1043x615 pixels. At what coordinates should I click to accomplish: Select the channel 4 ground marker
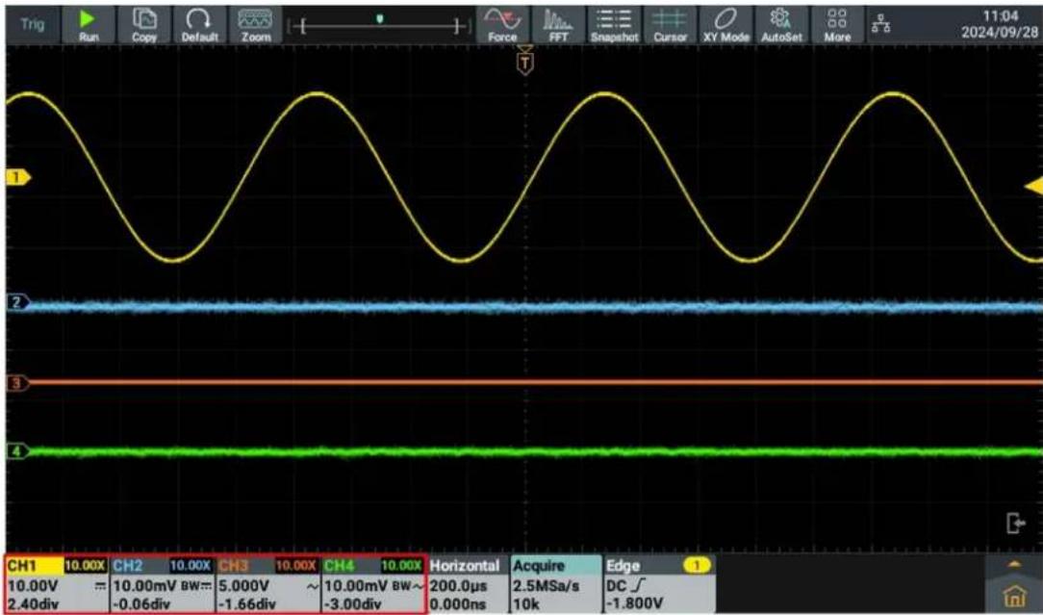(18, 452)
